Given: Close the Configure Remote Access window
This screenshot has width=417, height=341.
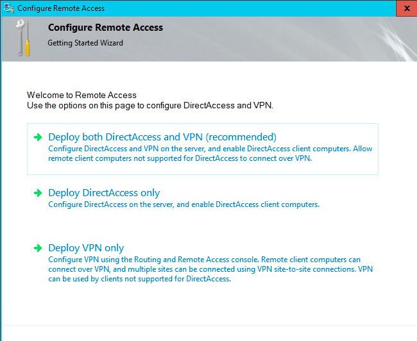Looking at the screenshot, I should [x=406, y=8].
